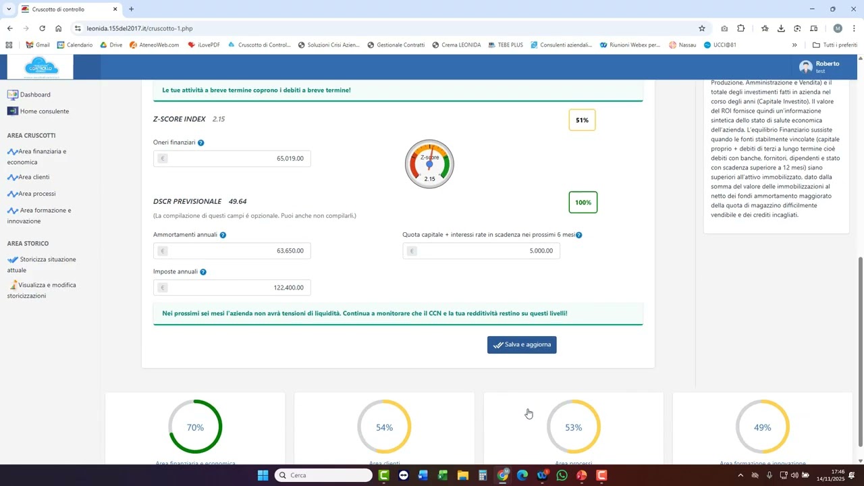Go to Home consulente page
Screen dimensions: 864x486
tap(44, 111)
